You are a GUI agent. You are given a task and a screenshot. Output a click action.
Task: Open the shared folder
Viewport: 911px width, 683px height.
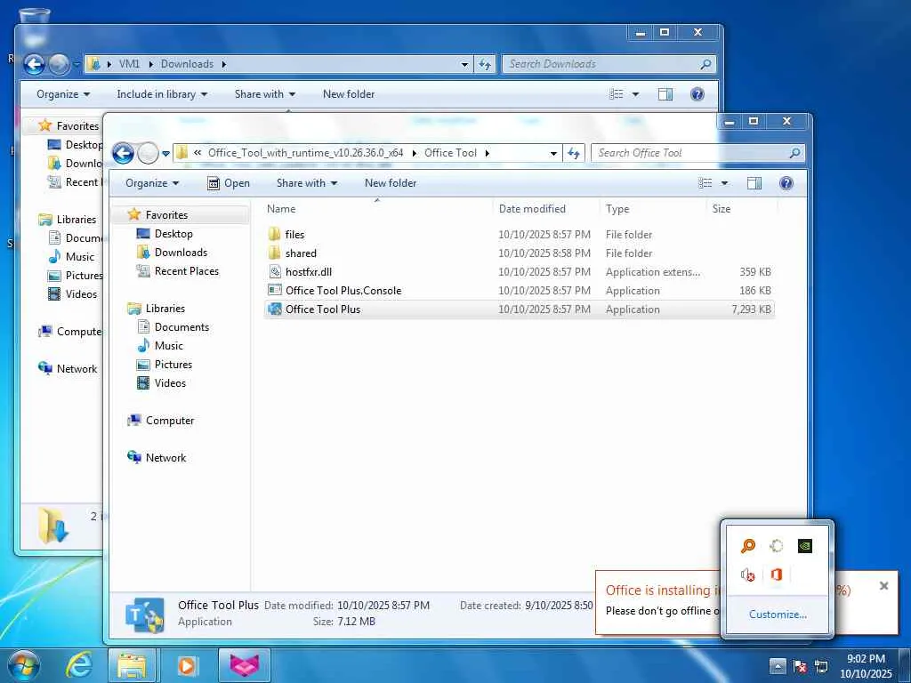(x=301, y=253)
